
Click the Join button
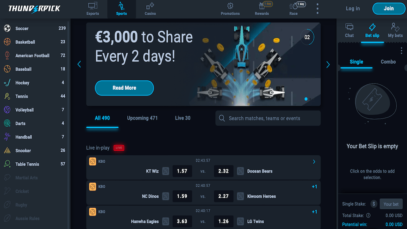pos(389,9)
